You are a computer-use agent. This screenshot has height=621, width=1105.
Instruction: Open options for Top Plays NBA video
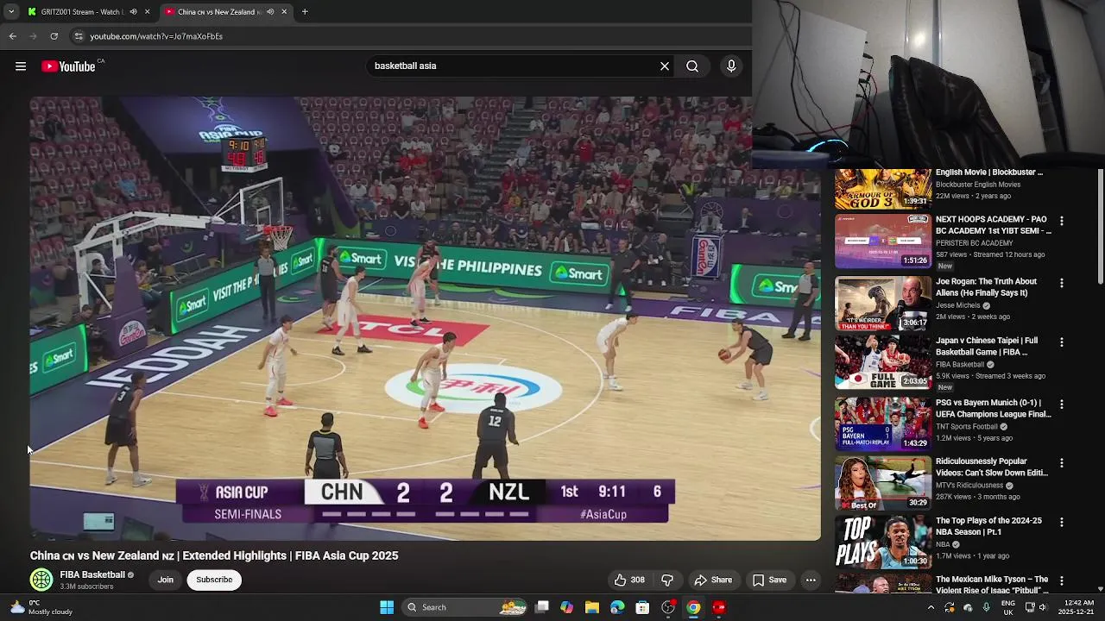click(x=1061, y=522)
